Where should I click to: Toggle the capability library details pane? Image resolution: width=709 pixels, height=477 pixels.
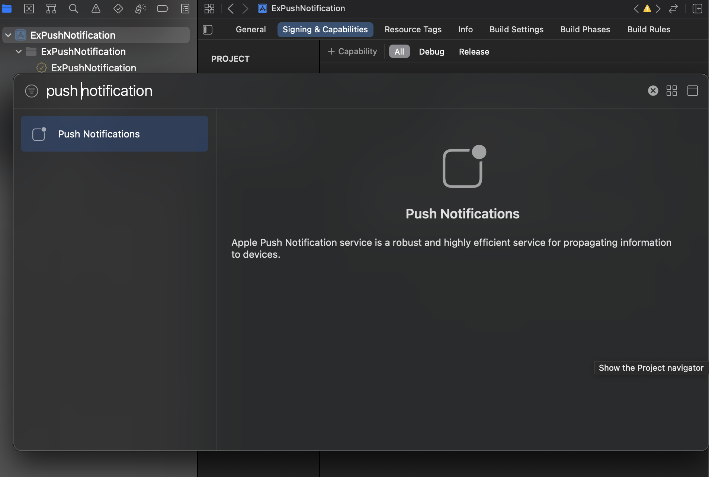point(693,91)
